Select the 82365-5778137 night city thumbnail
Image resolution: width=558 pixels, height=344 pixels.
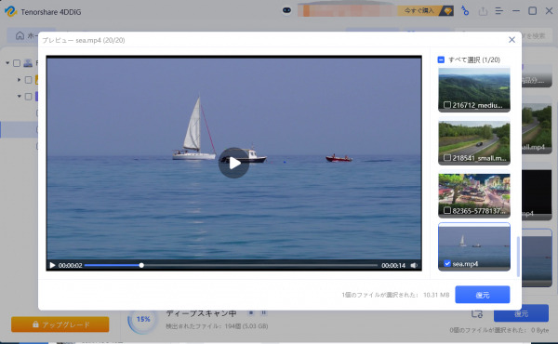click(474, 195)
